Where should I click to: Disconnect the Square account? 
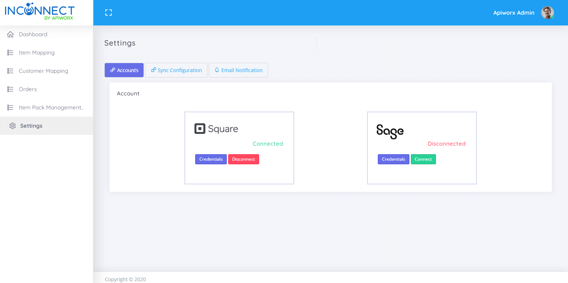pyautogui.click(x=244, y=159)
